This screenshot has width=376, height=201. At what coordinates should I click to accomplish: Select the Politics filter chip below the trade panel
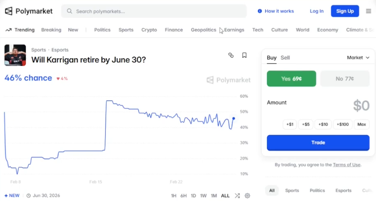pos(317,190)
